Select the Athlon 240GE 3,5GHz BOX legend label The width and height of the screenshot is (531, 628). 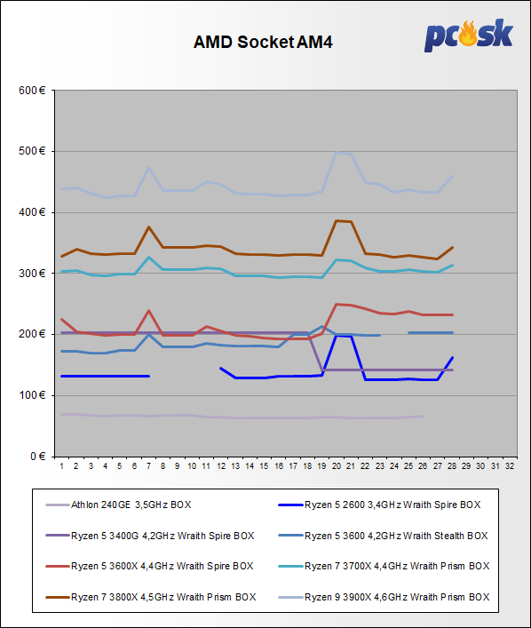(x=131, y=505)
